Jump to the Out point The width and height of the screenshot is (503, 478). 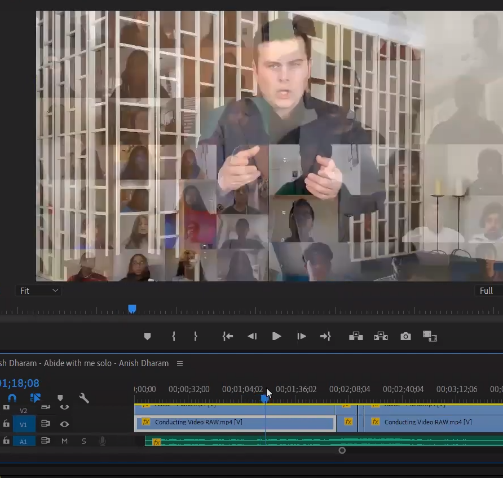coord(325,337)
